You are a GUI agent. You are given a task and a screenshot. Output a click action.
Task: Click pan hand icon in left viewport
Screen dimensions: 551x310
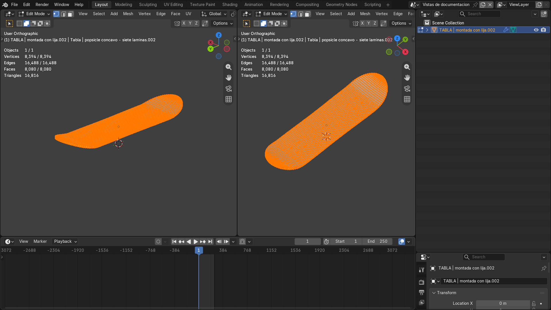[x=228, y=77]
